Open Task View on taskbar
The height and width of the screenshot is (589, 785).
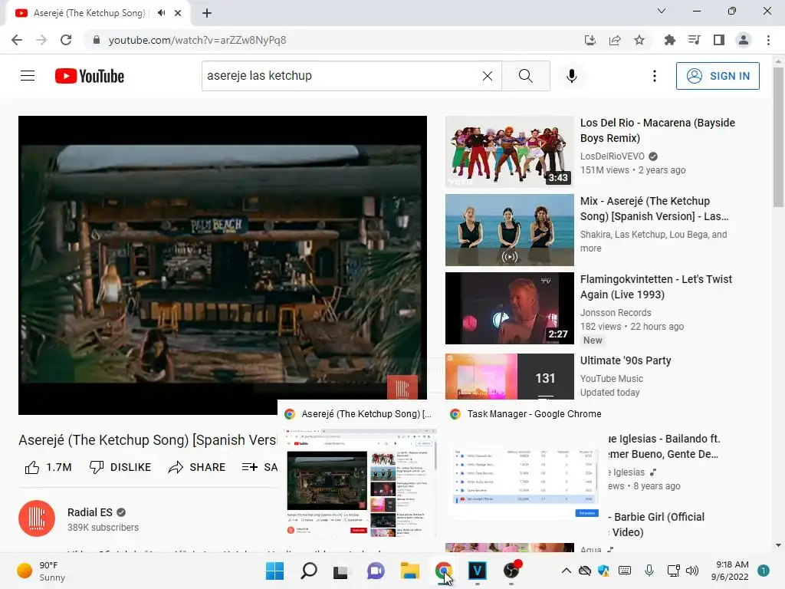pos(341,571)
